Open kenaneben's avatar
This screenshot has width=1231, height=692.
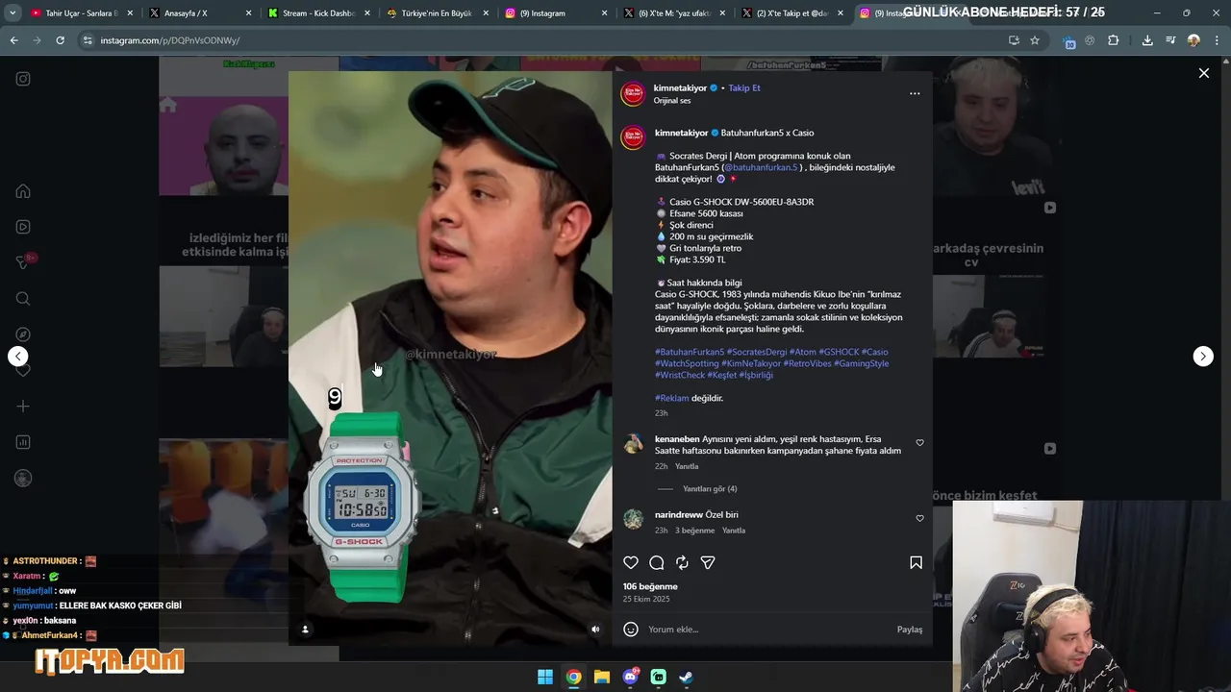point(633,443)
